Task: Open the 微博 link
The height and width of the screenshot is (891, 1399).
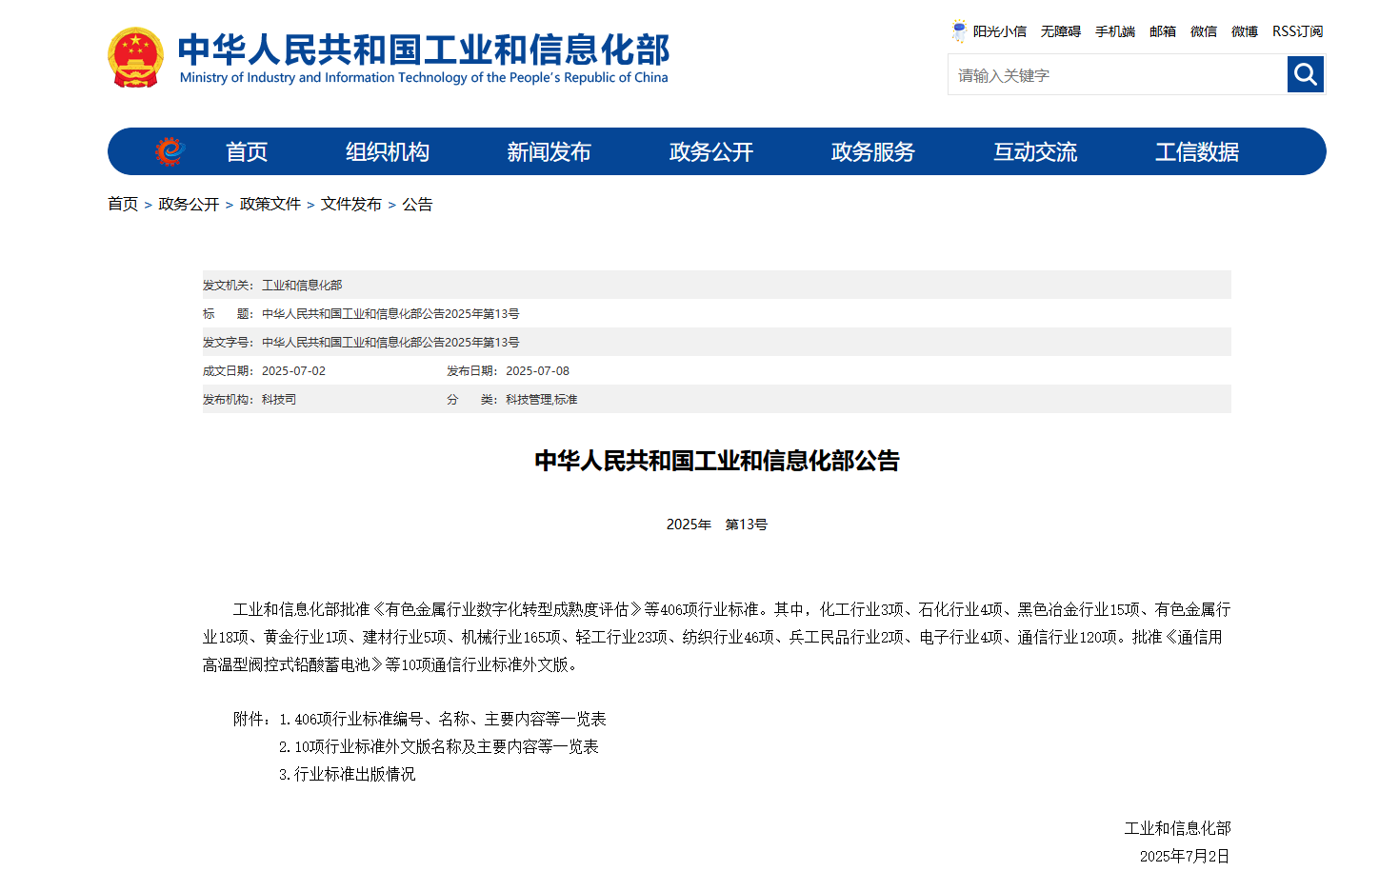Action: coord(1245,31)
